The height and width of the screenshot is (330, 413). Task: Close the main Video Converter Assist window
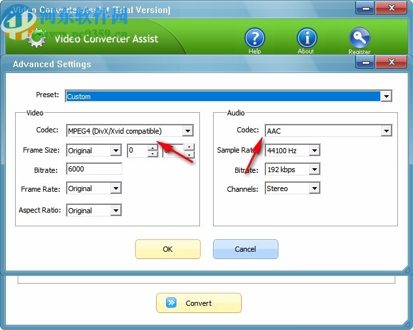391,8
